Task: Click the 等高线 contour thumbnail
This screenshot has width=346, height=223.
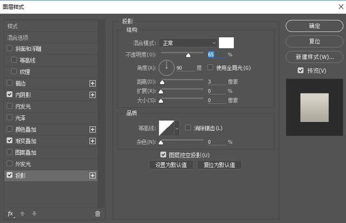Action: [167, 128]
